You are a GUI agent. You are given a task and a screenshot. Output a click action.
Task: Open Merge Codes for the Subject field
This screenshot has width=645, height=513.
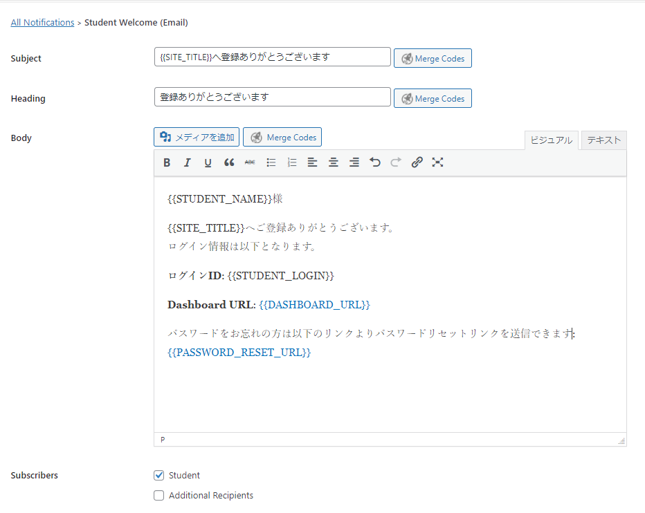[433, 58]
